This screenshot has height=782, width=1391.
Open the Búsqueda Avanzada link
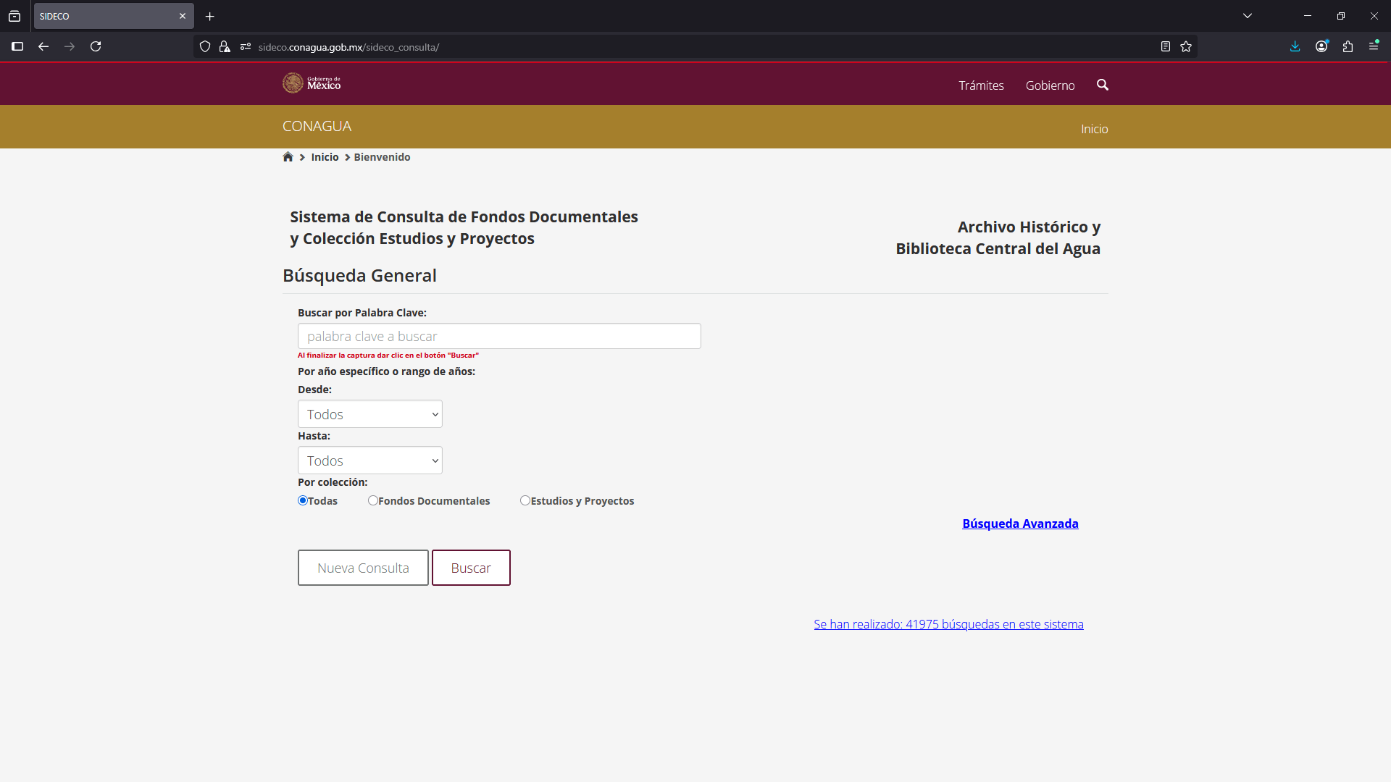point(1020,524)
